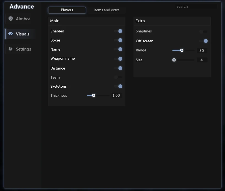Switch off Weapon name toggle
This screenshot has width=225, height=191.
pyautogui.click(x=118, y=59)
